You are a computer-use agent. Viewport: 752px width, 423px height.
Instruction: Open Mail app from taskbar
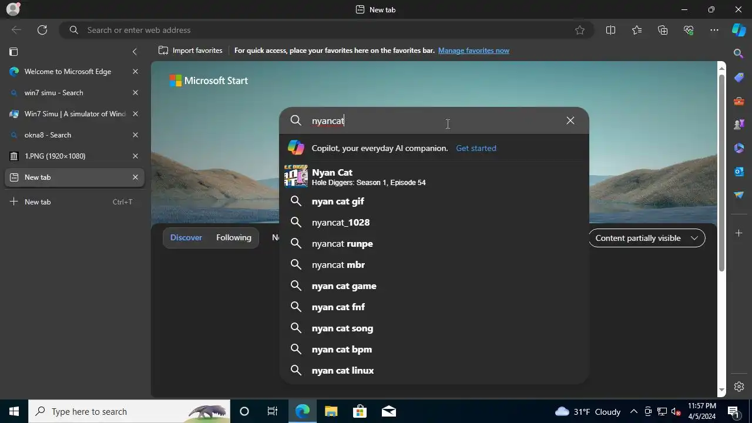pyautogui.click(x=388, y=411)
